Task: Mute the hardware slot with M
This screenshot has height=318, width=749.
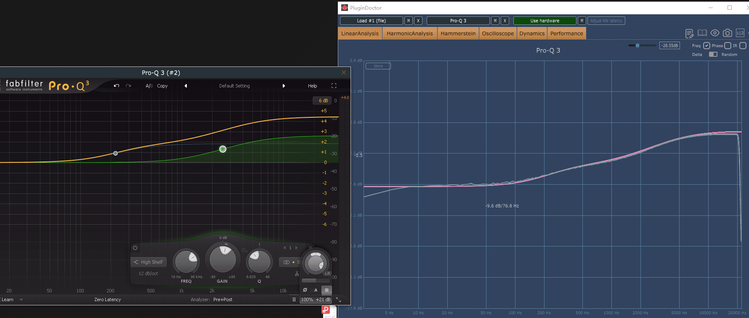Action: [x=582, y=21]
